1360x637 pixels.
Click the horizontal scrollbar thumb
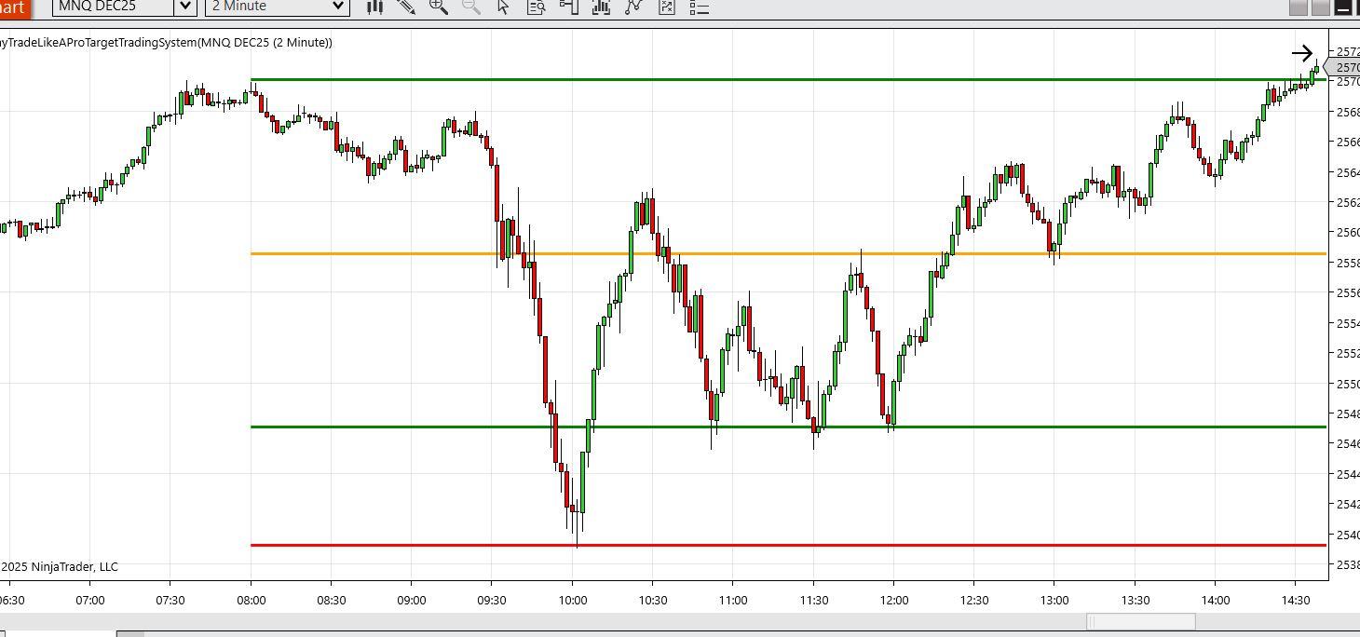pos(1141,621)
